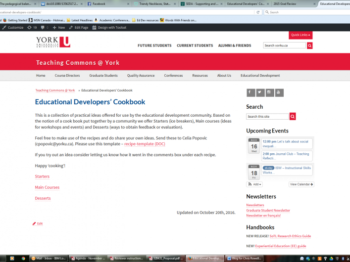Open Conferences nav item
350x262 pixels.
(x=173, y=76)
